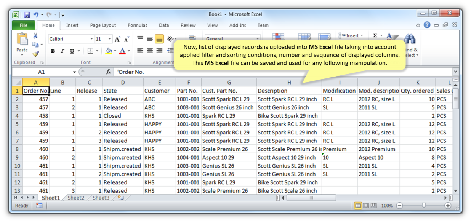The image size is (471, 222).
Task: Expand the formula bar
Action: click(455, 72)
